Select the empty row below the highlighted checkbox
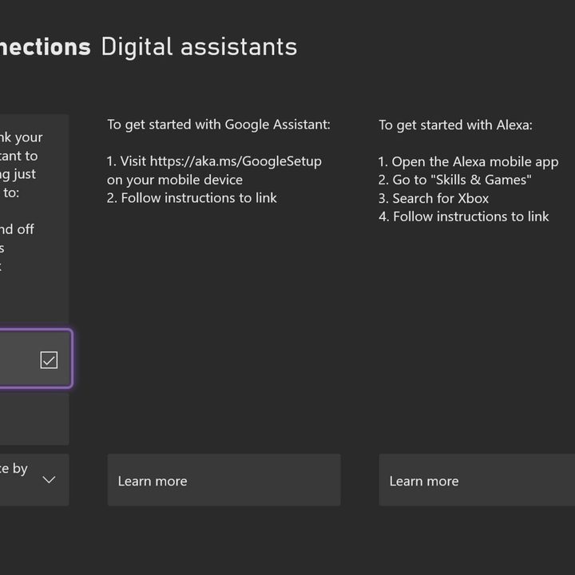 [x=34, y=419]
